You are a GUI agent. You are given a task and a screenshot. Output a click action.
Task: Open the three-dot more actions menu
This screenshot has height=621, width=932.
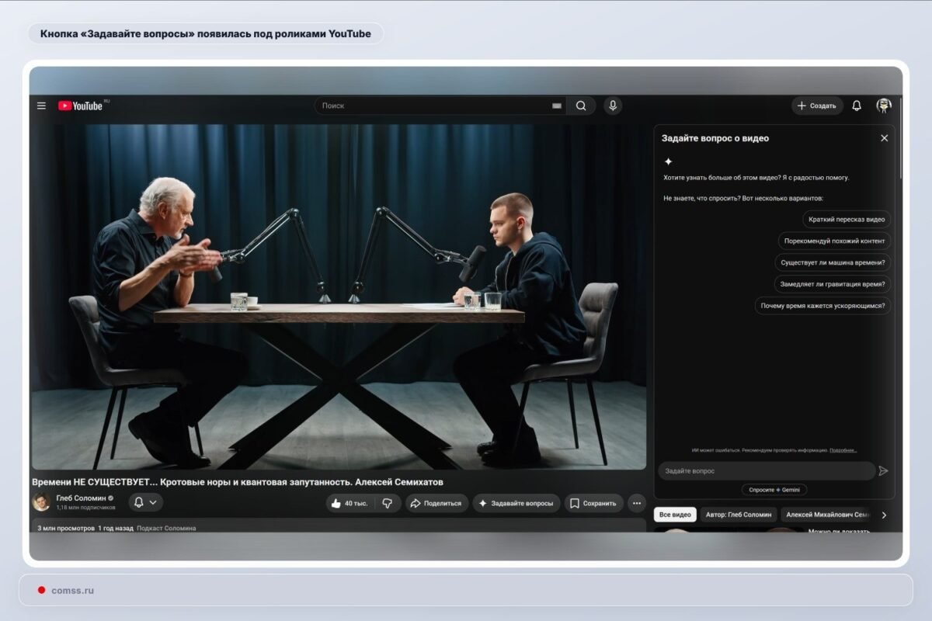click(637, 503)
